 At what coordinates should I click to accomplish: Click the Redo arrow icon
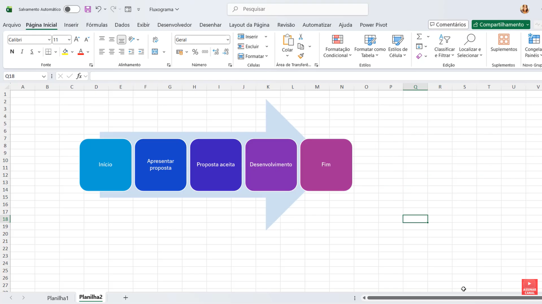coord(113,9)
